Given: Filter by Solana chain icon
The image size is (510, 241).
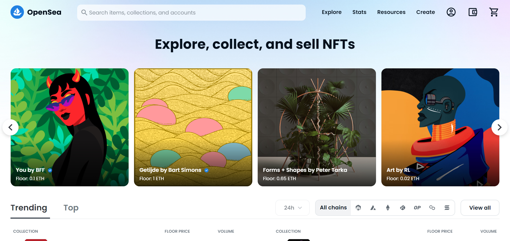Looking at the screenshot, I should 447,208.
